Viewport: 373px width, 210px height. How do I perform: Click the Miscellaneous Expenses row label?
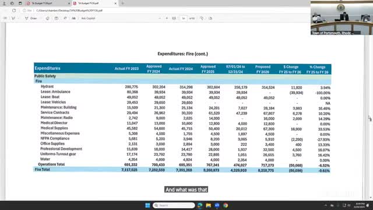click(60, 134)
